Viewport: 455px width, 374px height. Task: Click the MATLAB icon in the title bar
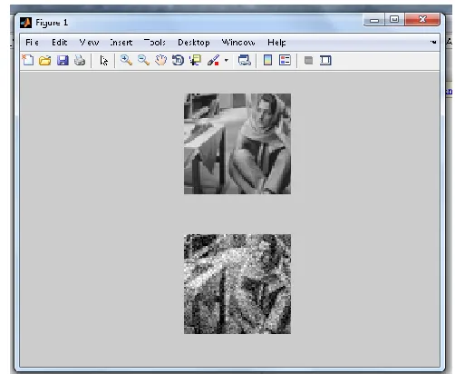pyautogui.click(x=26, y=23)
